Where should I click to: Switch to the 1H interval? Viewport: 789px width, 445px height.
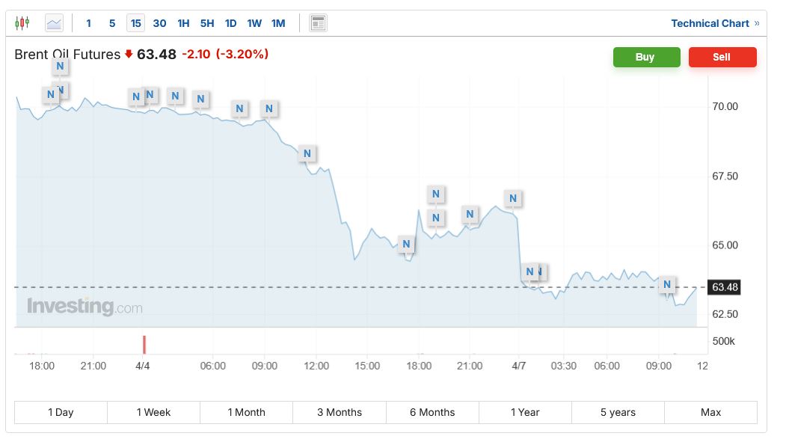pyautogui.click(x=183, y=23)
